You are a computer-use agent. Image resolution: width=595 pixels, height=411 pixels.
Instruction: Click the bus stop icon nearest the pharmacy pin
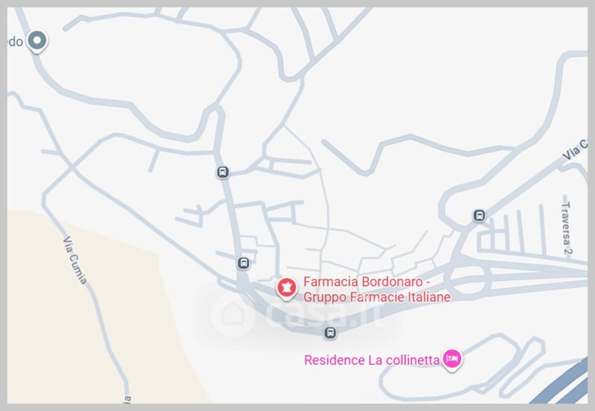click(x=243, y=263)
